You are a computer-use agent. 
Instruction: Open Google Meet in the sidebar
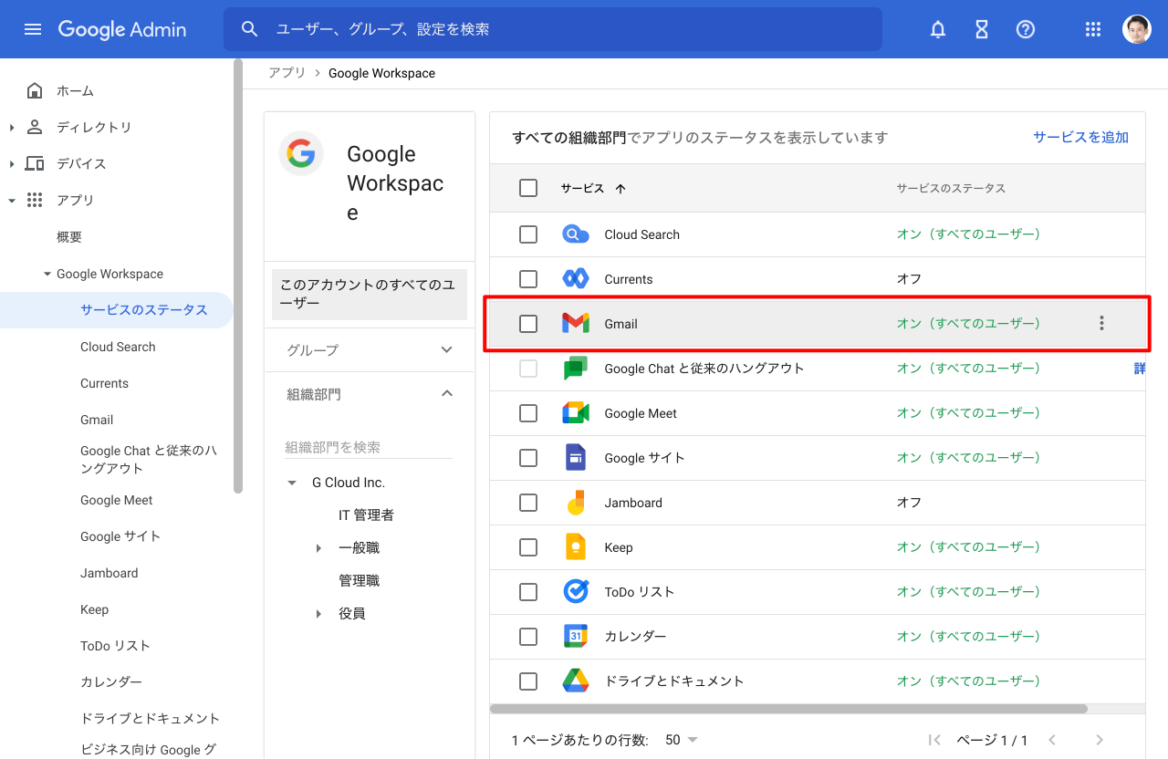point(117,500)
